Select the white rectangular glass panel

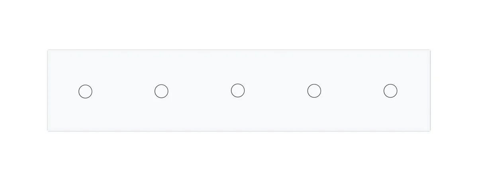pos(239,90)
